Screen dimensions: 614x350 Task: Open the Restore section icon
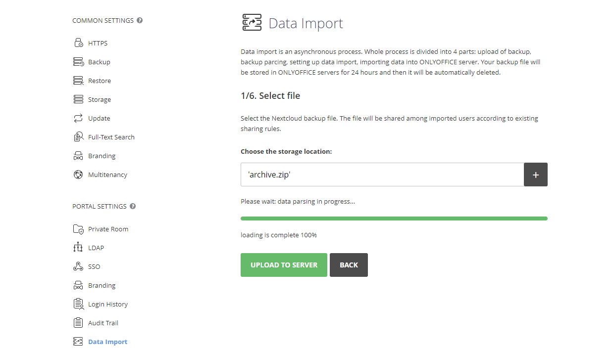click(78, 80)
